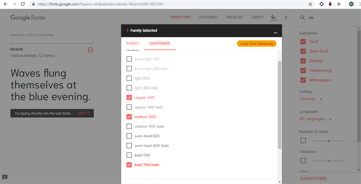The width and height of the screenshot is (361, 184).
Task: Check the semi-bold 600 Italic style
Action: tap(129, 146)
